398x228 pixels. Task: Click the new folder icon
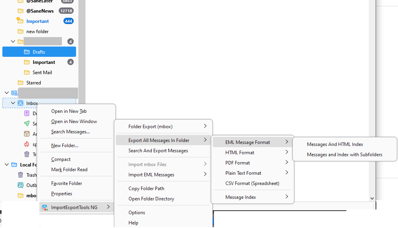tap(20, 32)
